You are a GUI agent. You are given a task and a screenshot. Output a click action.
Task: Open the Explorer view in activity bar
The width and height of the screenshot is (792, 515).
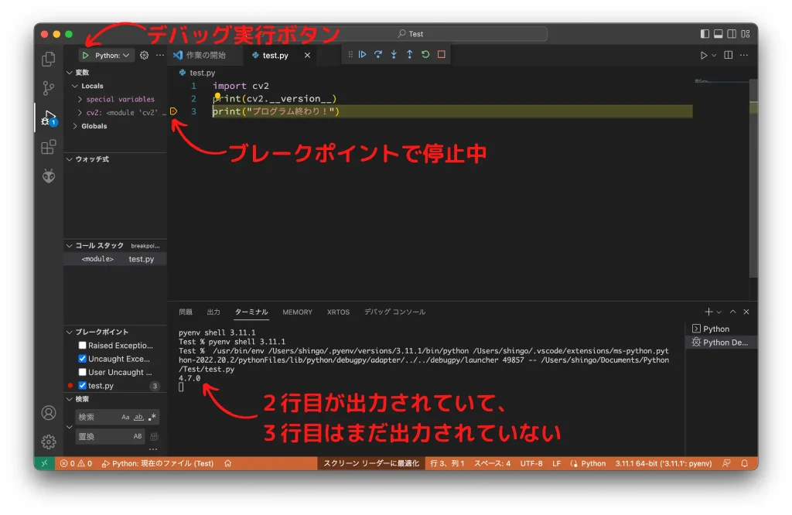(x=49, y=59)
